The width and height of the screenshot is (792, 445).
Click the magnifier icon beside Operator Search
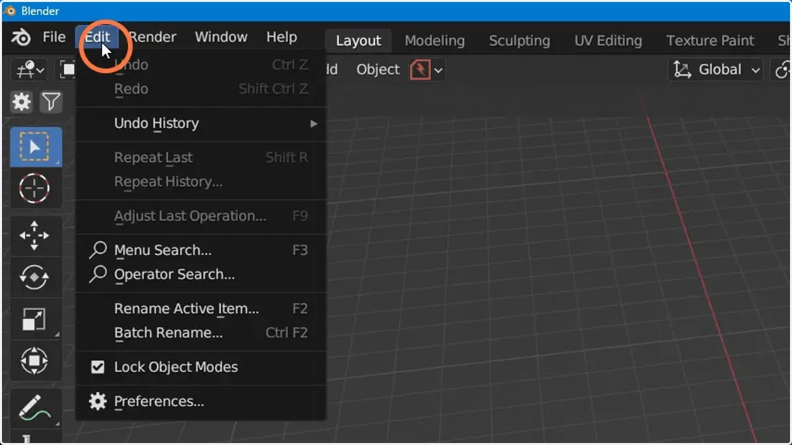(98, 274)
